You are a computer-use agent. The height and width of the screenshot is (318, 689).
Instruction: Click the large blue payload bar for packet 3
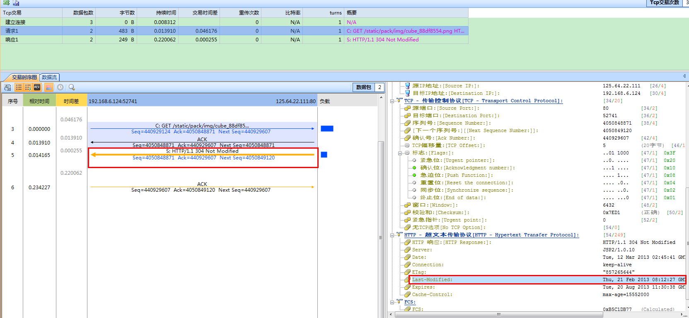click(327, 128)
